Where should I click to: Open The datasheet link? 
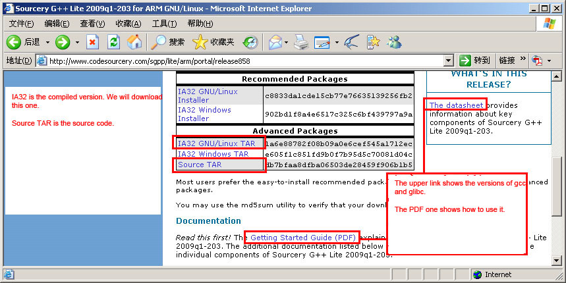click(x=456, y=105)
